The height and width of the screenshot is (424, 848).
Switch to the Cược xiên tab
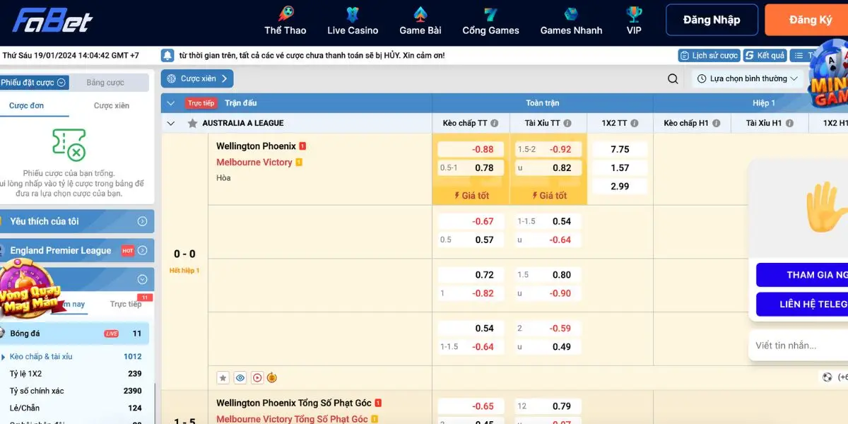[x=112, y=105]
